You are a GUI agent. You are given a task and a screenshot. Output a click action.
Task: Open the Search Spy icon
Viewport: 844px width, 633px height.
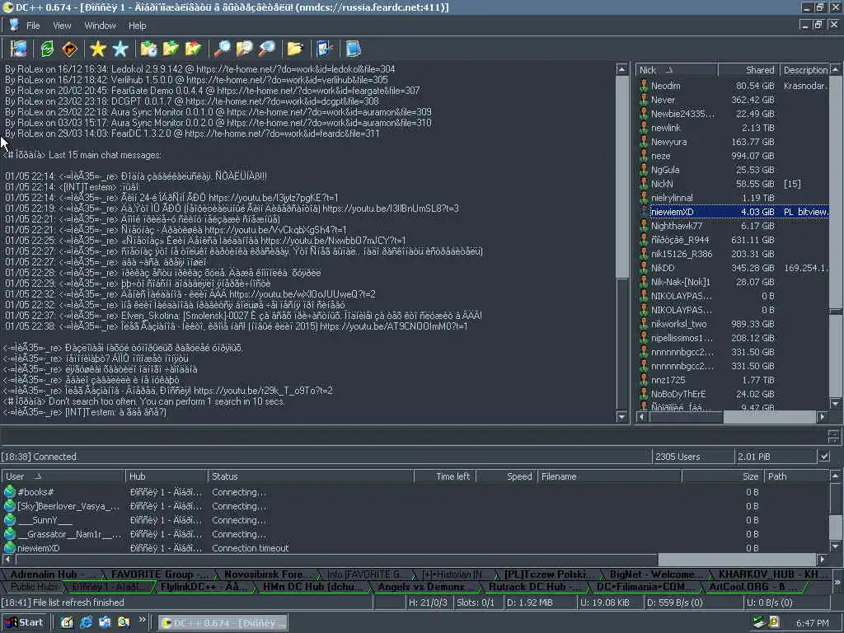[266, 49]
